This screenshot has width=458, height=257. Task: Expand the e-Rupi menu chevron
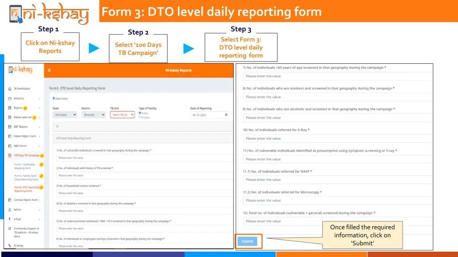coord(39,219)
